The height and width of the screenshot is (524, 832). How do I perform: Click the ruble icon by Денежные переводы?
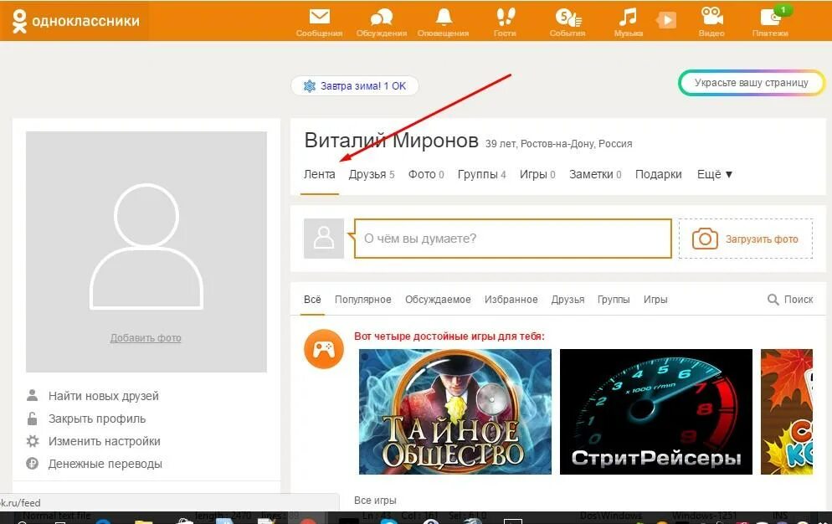pyautogui.click(x=33, y=464)
